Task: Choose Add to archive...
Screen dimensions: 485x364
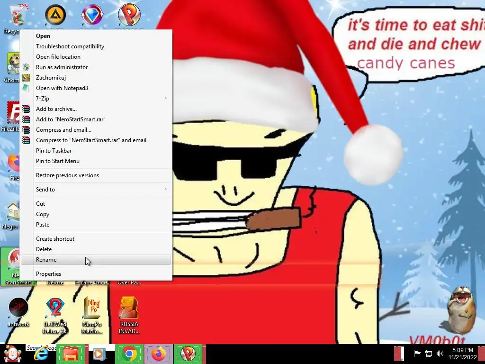Action: pos(96,109)
